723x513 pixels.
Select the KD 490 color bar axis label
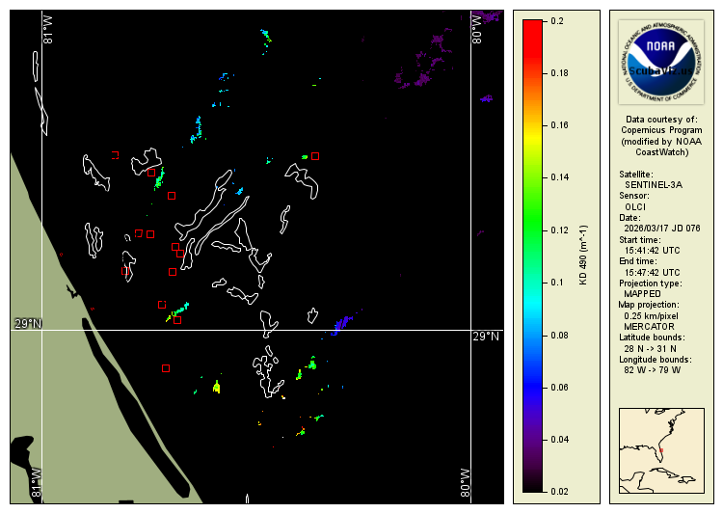coord(582,256)
